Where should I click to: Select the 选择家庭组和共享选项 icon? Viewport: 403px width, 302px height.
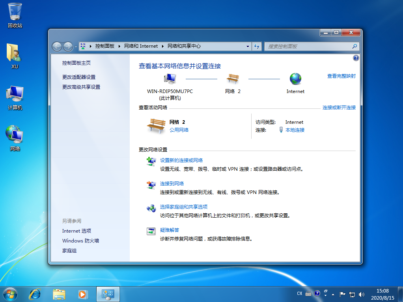point(151,207)
